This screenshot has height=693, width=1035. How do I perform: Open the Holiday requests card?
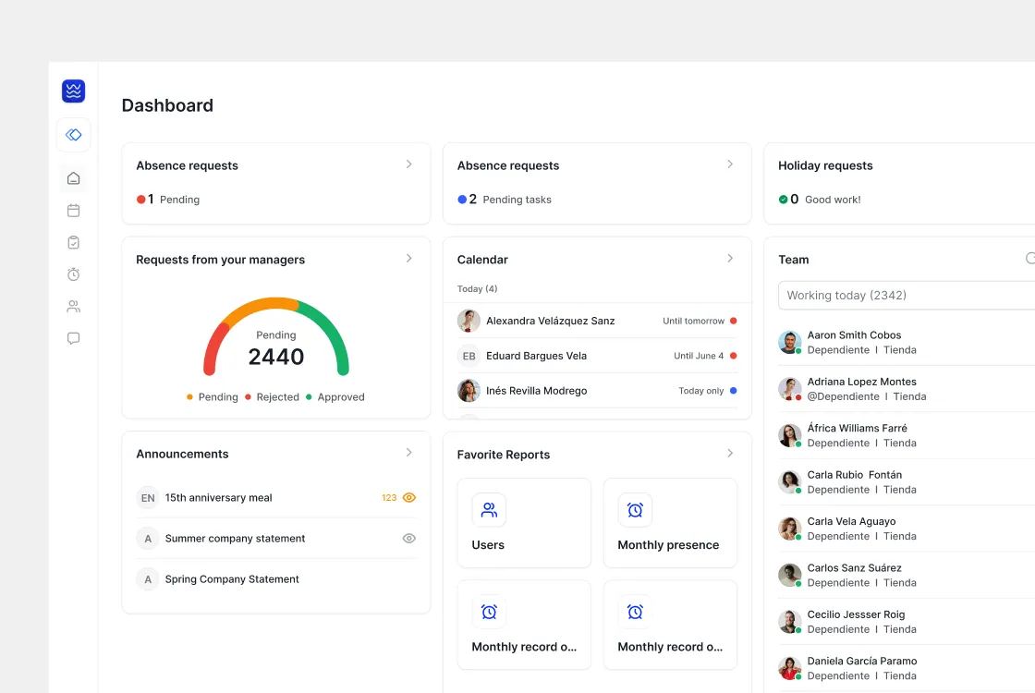click(900, 184)
